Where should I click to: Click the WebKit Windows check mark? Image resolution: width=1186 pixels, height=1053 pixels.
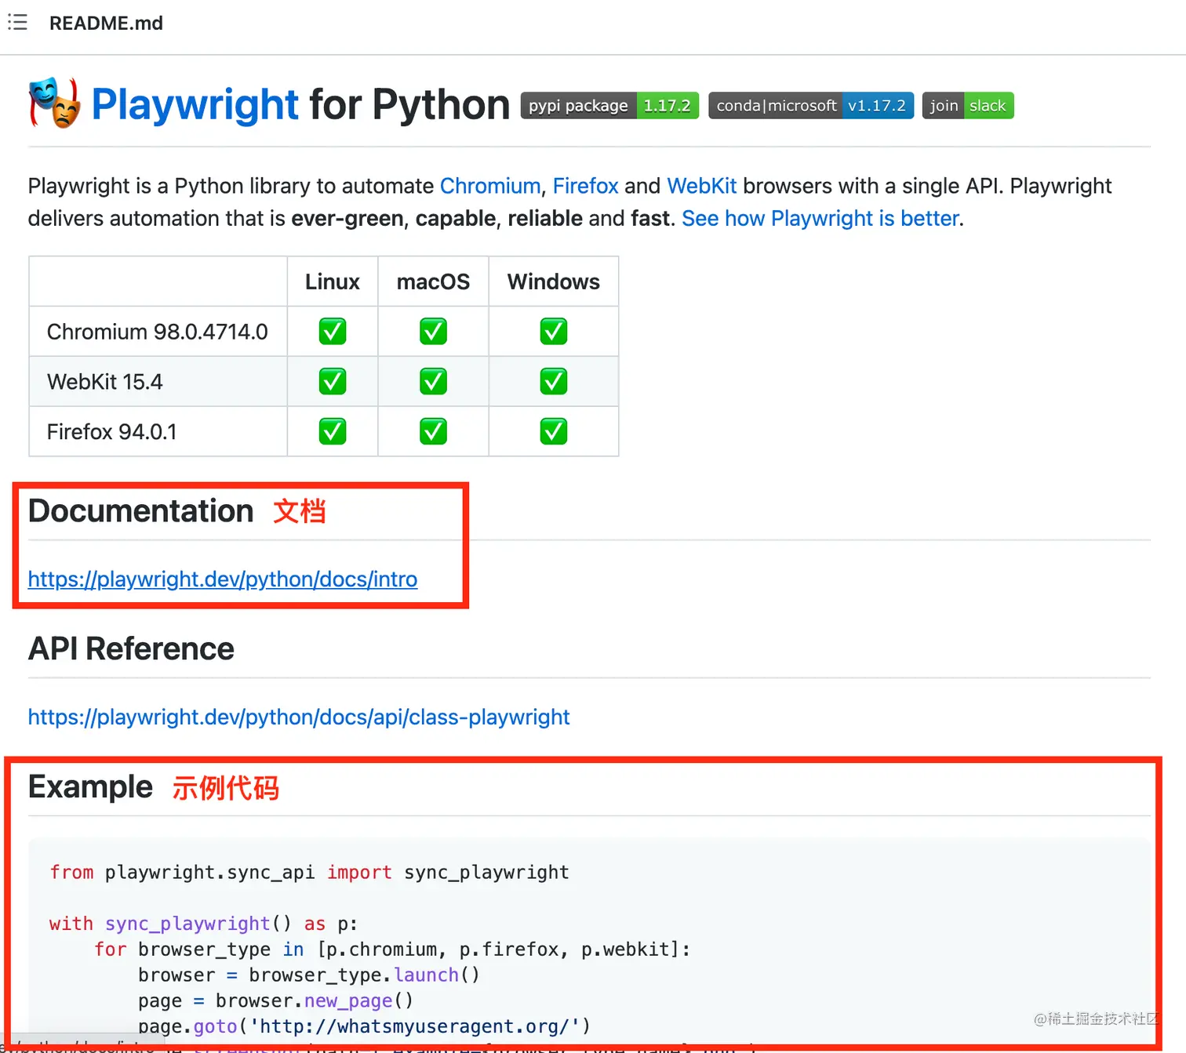[x=554, y=382]
